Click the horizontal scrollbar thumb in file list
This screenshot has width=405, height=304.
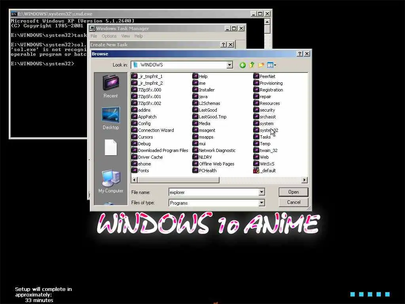[x=178, y=180]
